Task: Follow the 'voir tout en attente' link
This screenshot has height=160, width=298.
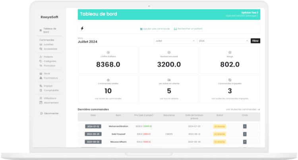Action: [x=169, y=98]
